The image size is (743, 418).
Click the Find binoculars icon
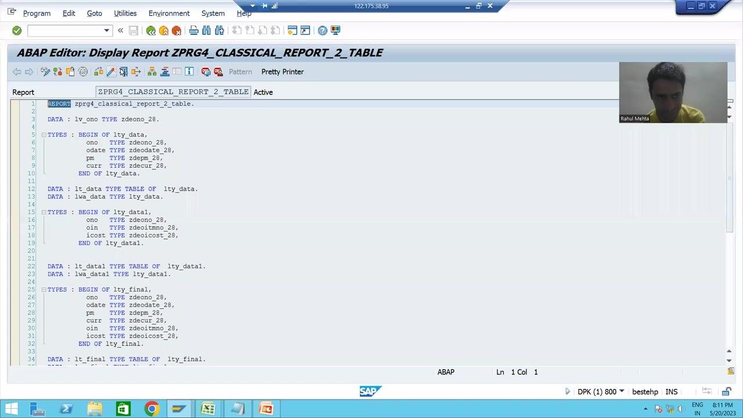tap(207, 30)
